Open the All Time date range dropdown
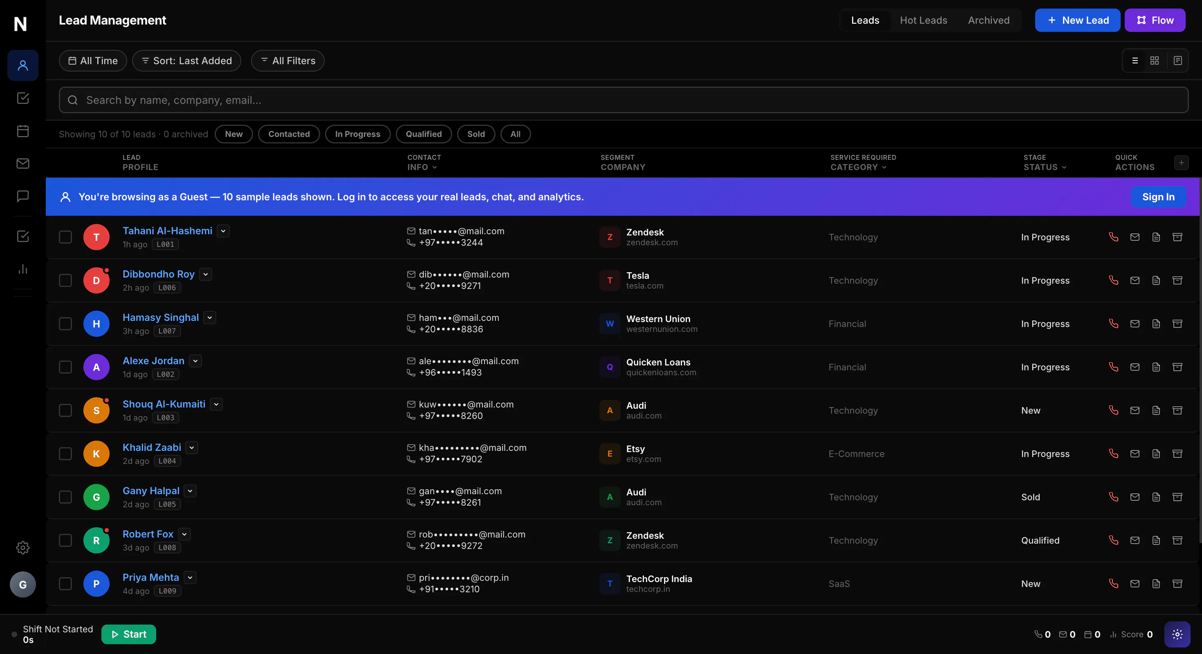The height and width of the screenshot is (654, 1202). coord(93,60)
